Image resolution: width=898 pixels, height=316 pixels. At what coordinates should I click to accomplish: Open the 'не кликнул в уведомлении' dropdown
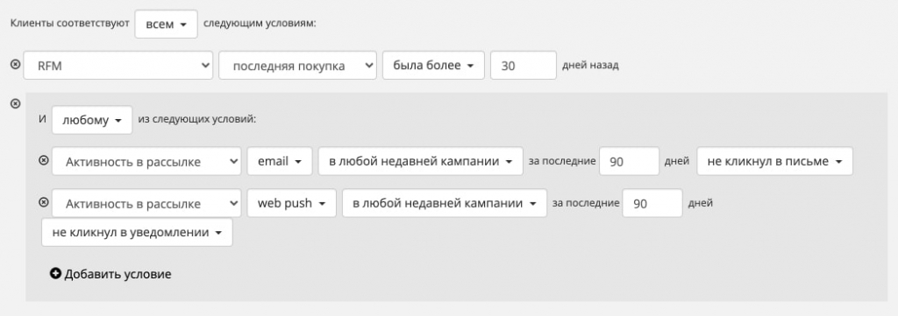pos(138,233)
